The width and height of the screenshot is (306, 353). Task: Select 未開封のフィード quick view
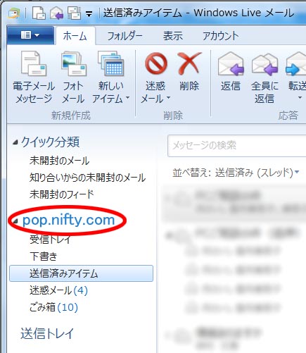click(61, 194)
